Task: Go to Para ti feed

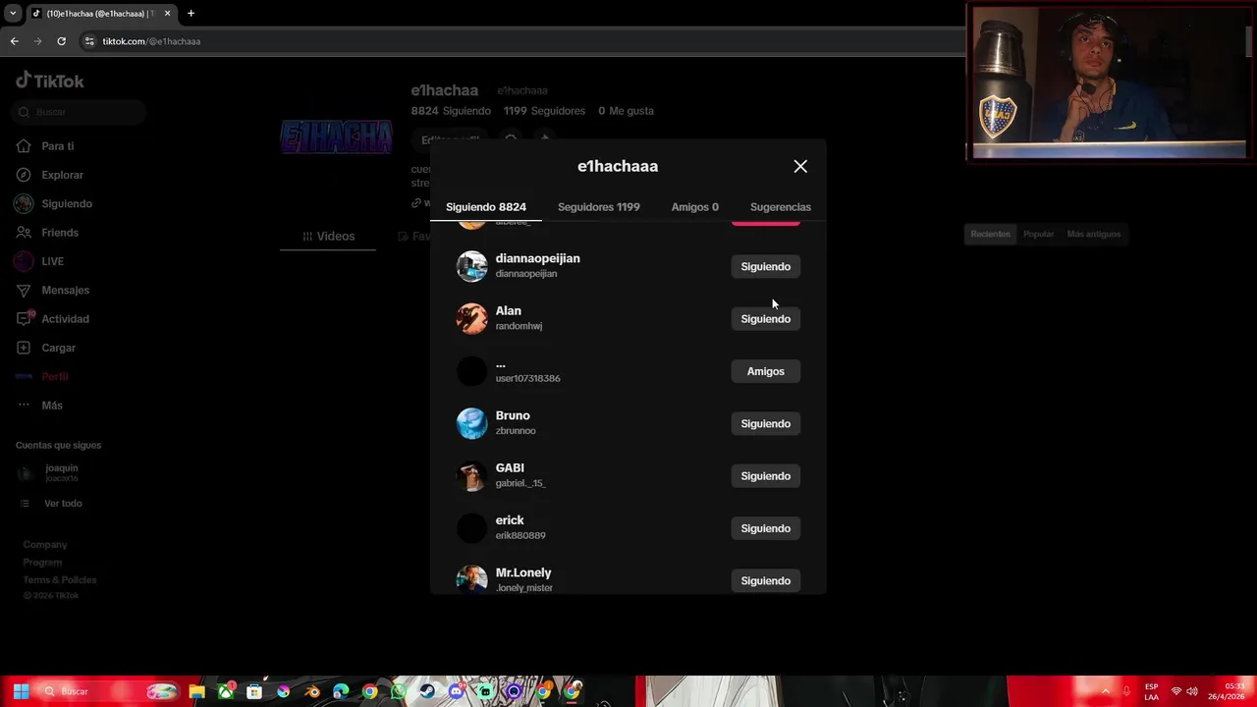Action: pos(57,146)
